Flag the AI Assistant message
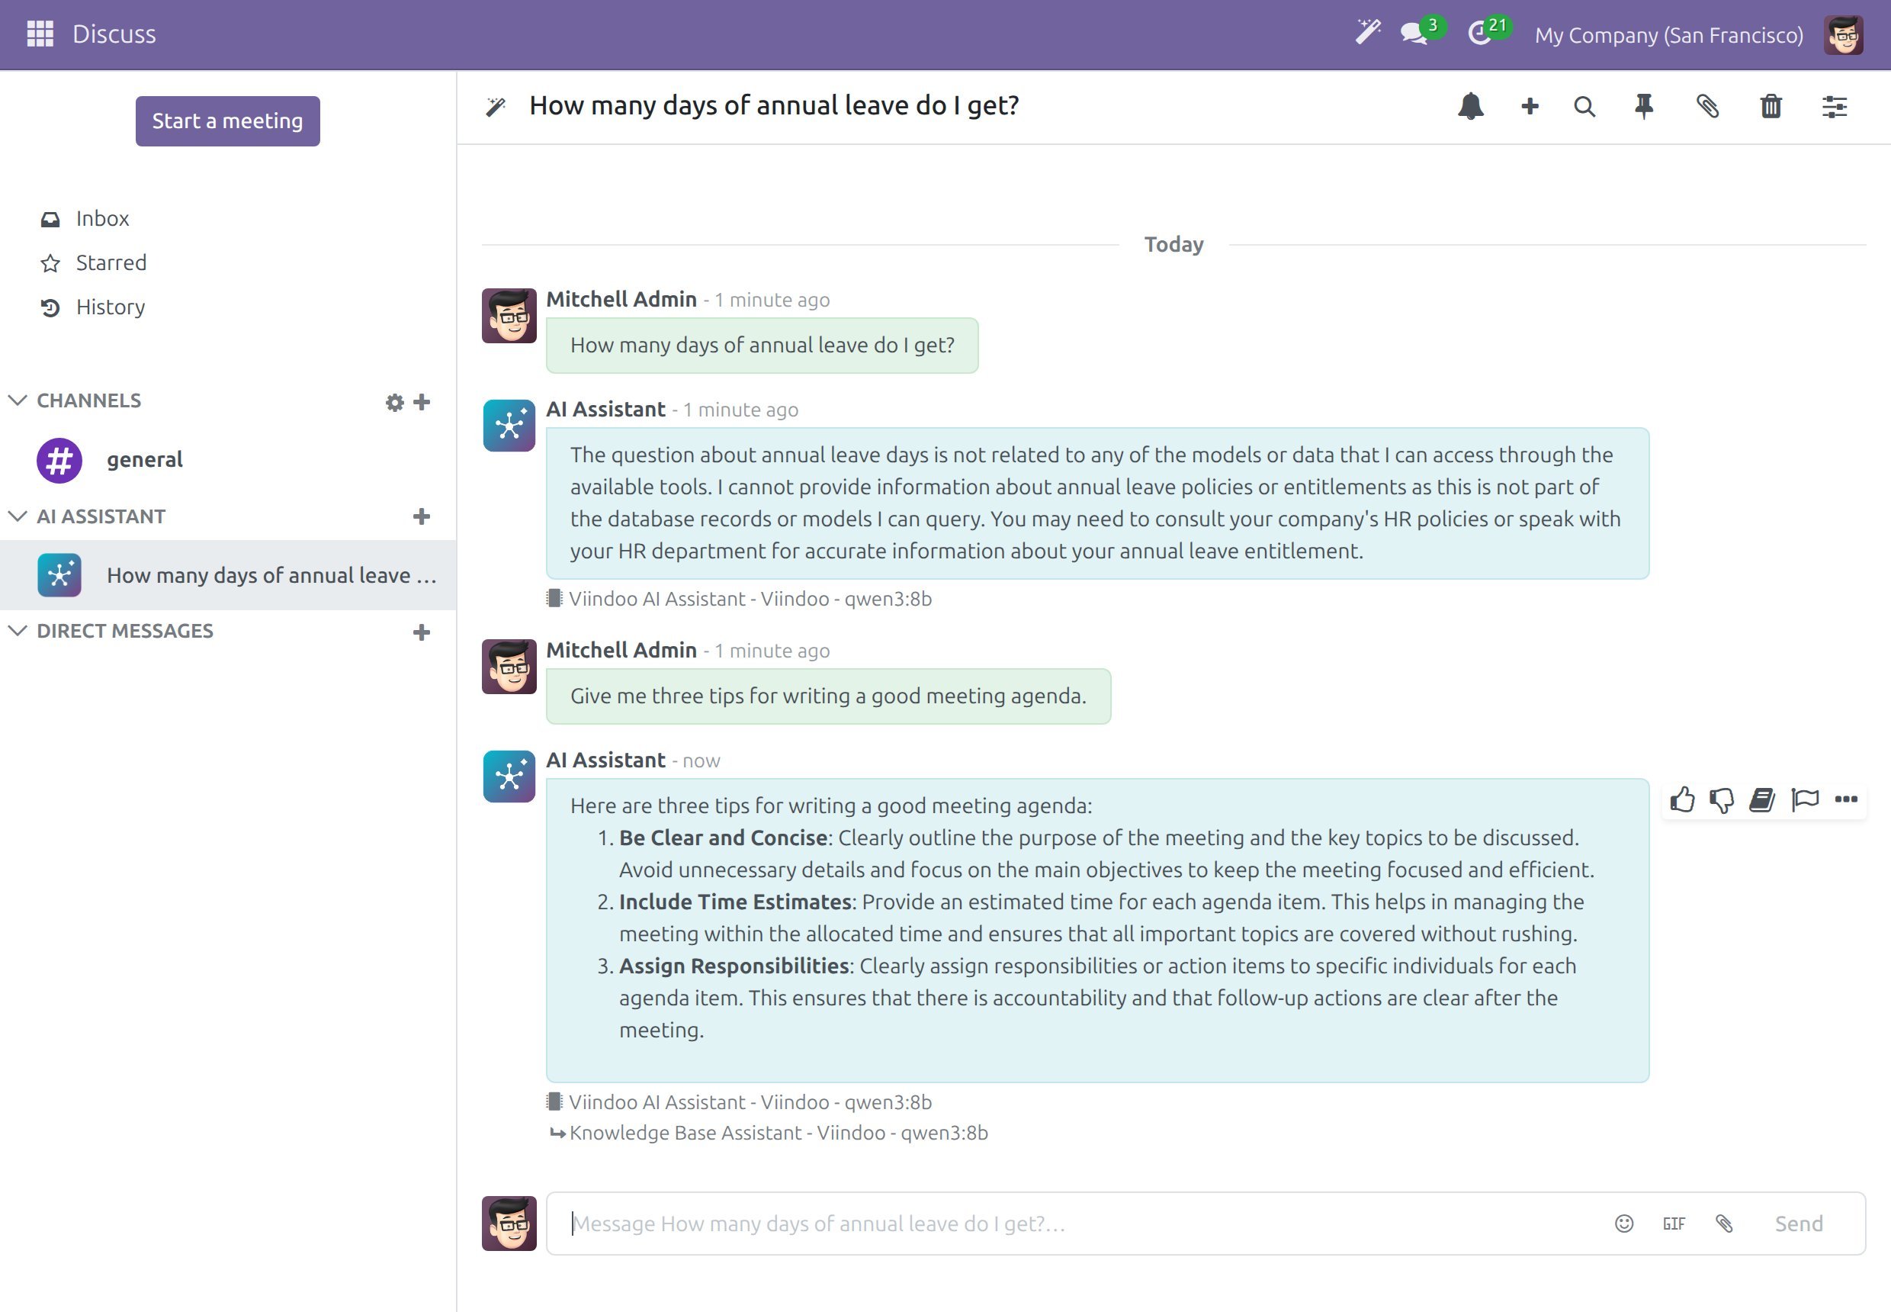The width and height of the screenshot is (1891, 1312). (x=1805, y=800)
